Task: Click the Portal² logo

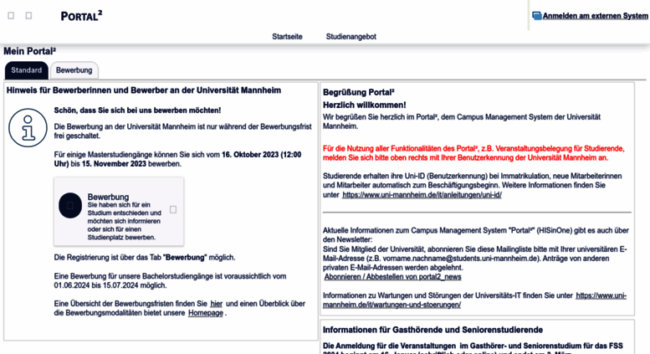Action: (x=81, y=16)
